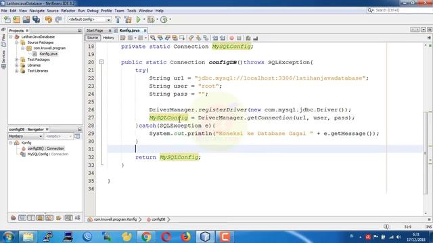Click the Comment icon in editor toolbar

click(x=248, y=38)
